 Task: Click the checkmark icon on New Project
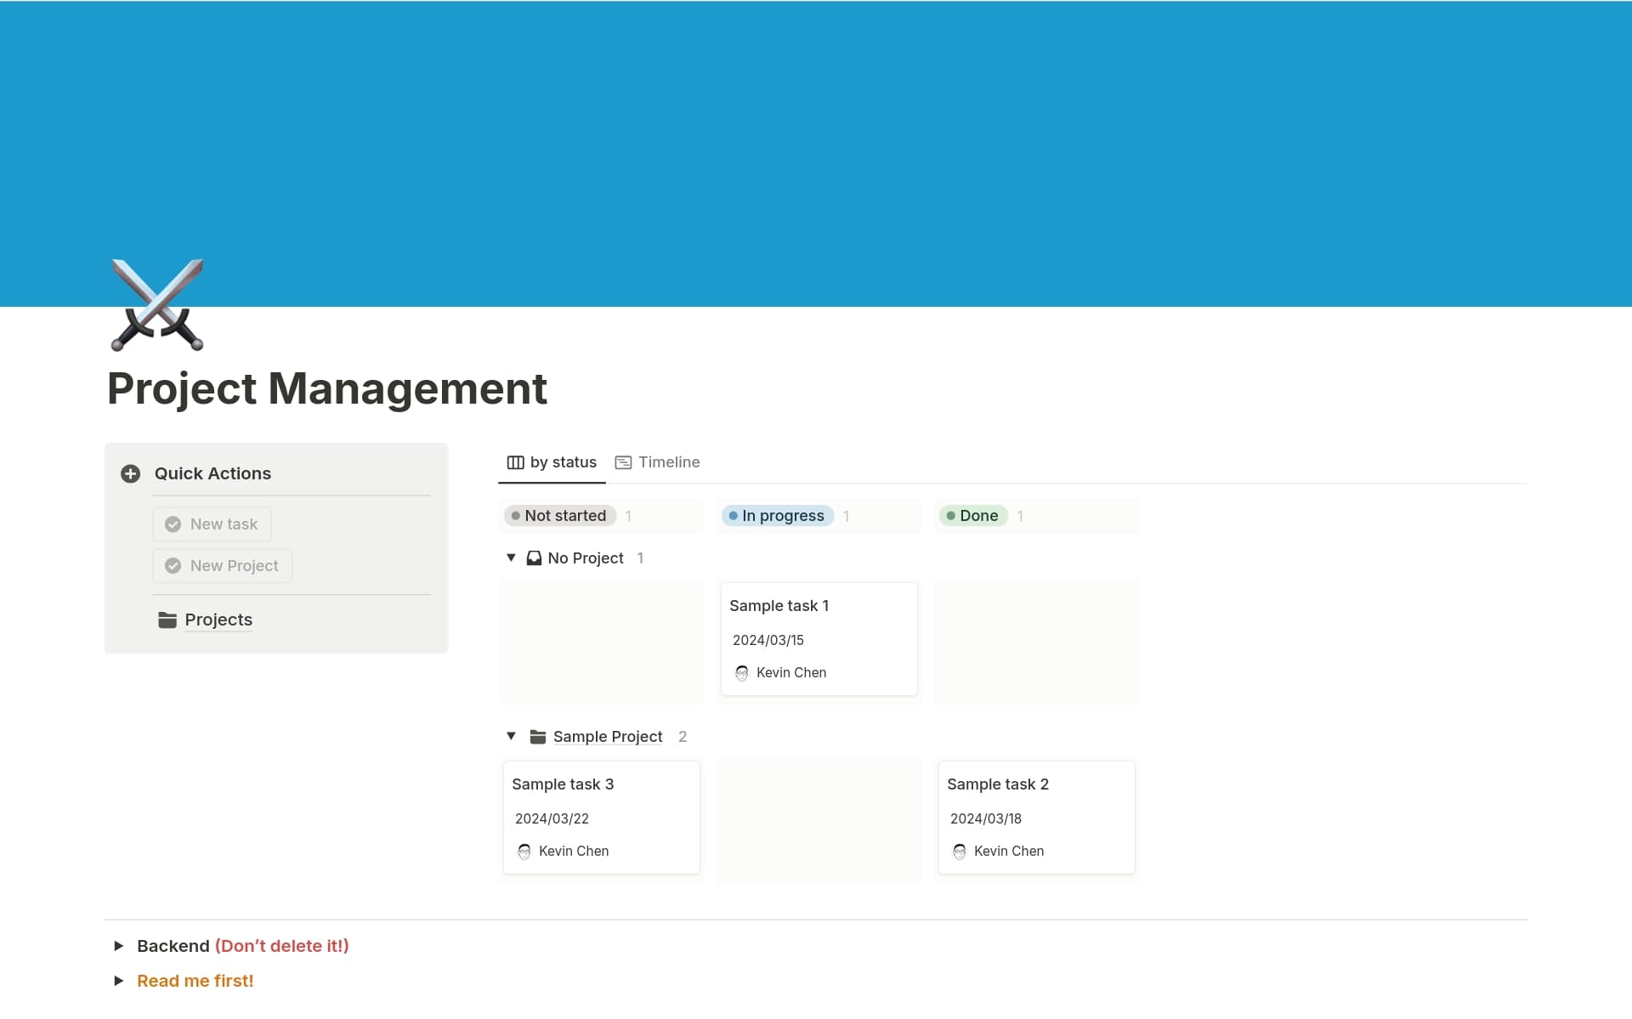pos(173,565)
